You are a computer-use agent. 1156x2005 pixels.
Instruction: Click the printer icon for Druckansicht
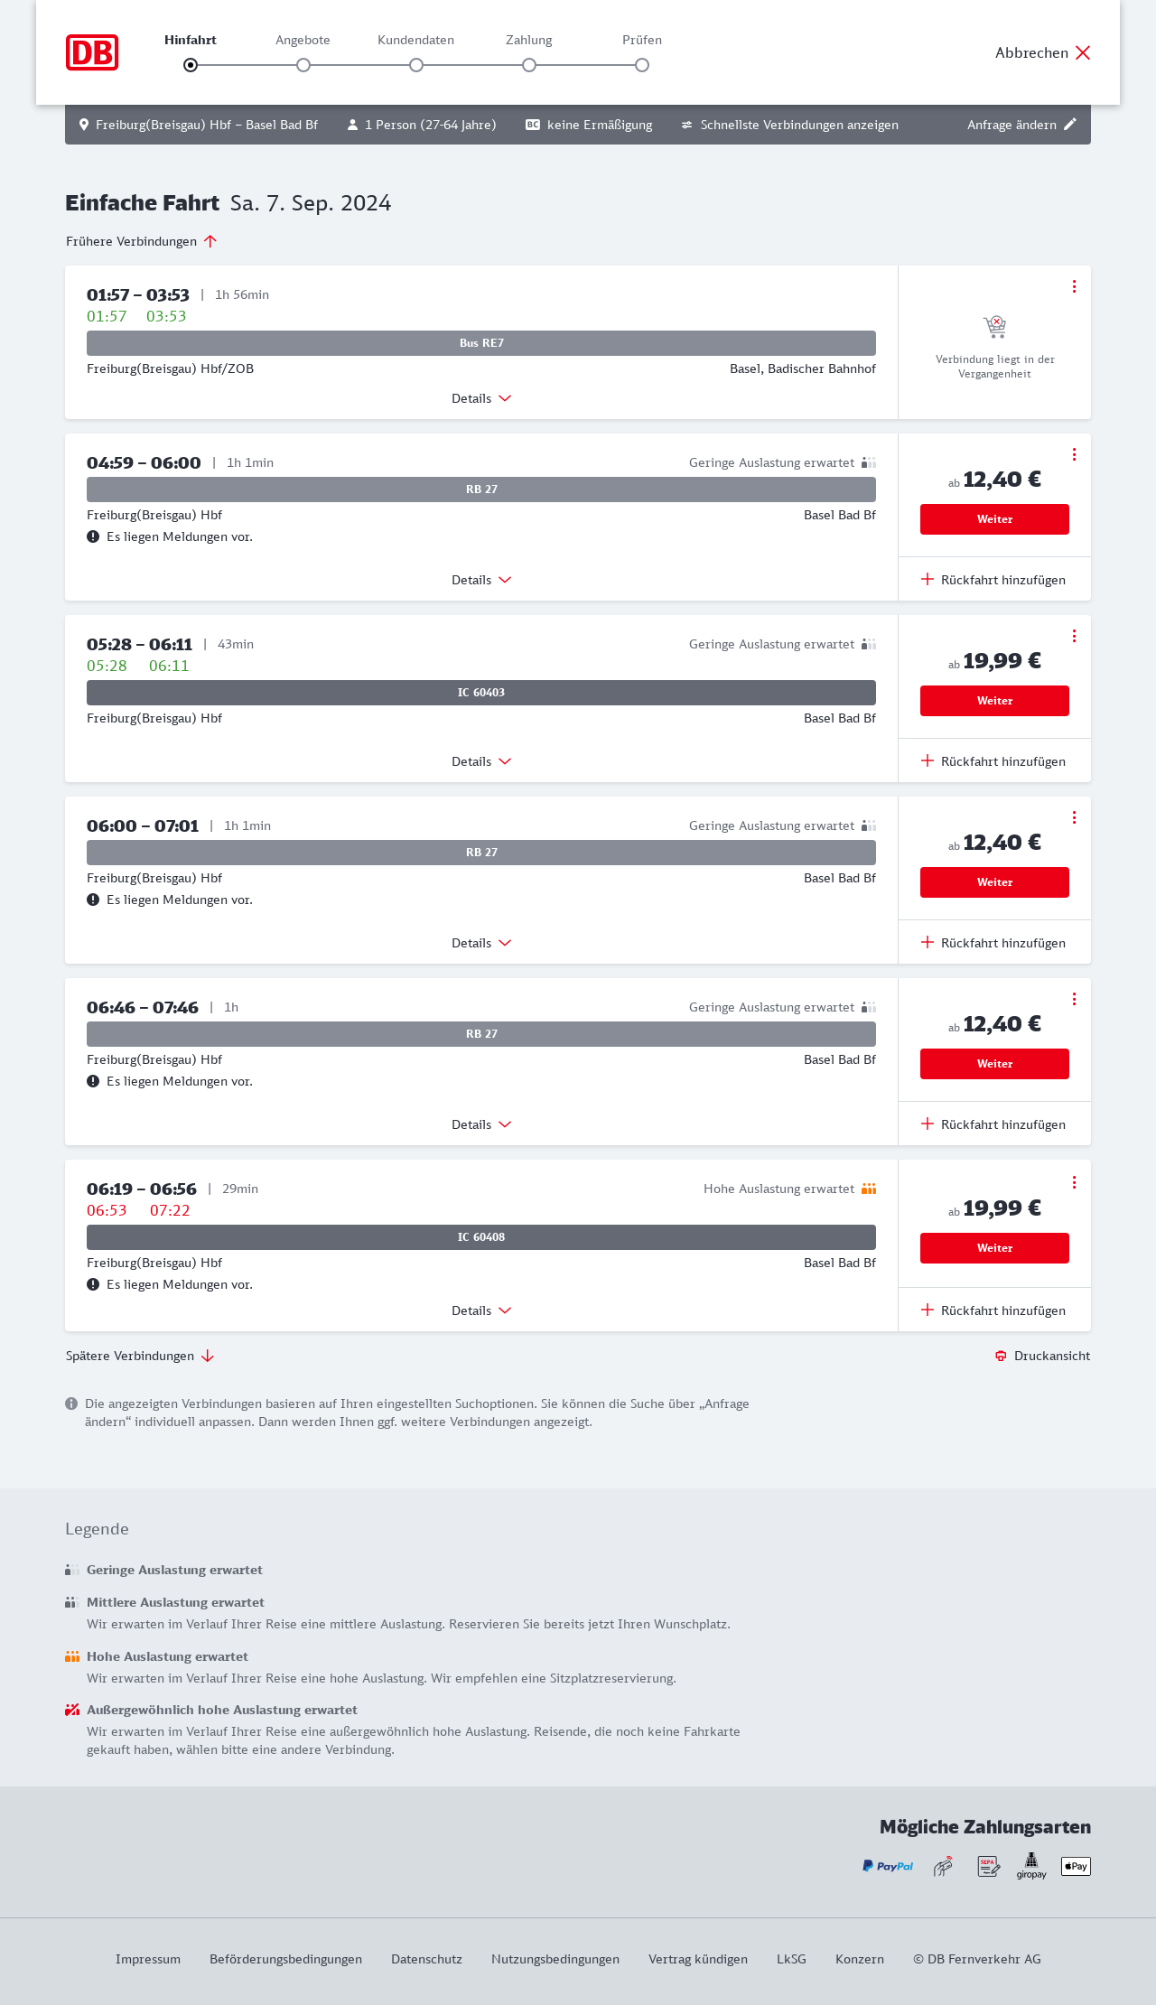point(1001,1356)
